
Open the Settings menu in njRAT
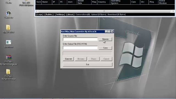pos(60,15)
